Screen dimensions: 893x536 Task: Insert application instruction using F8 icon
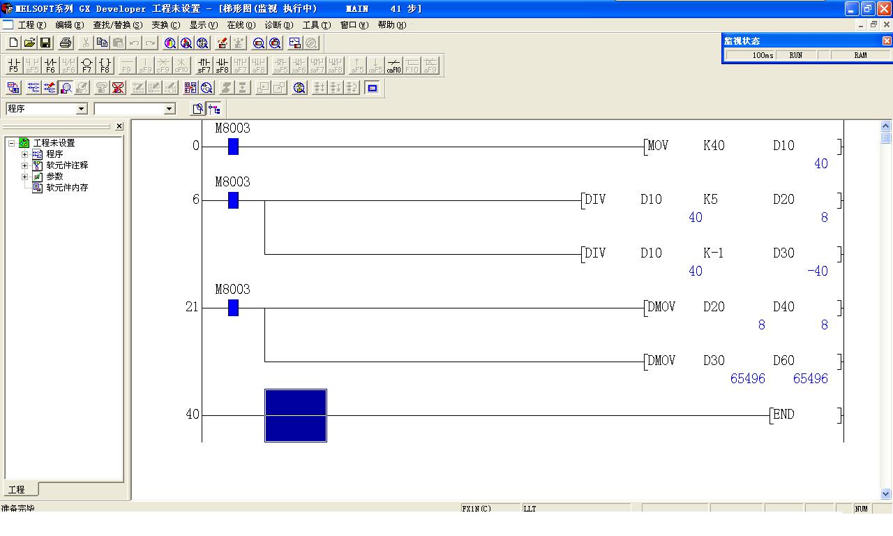click(105, 66)
